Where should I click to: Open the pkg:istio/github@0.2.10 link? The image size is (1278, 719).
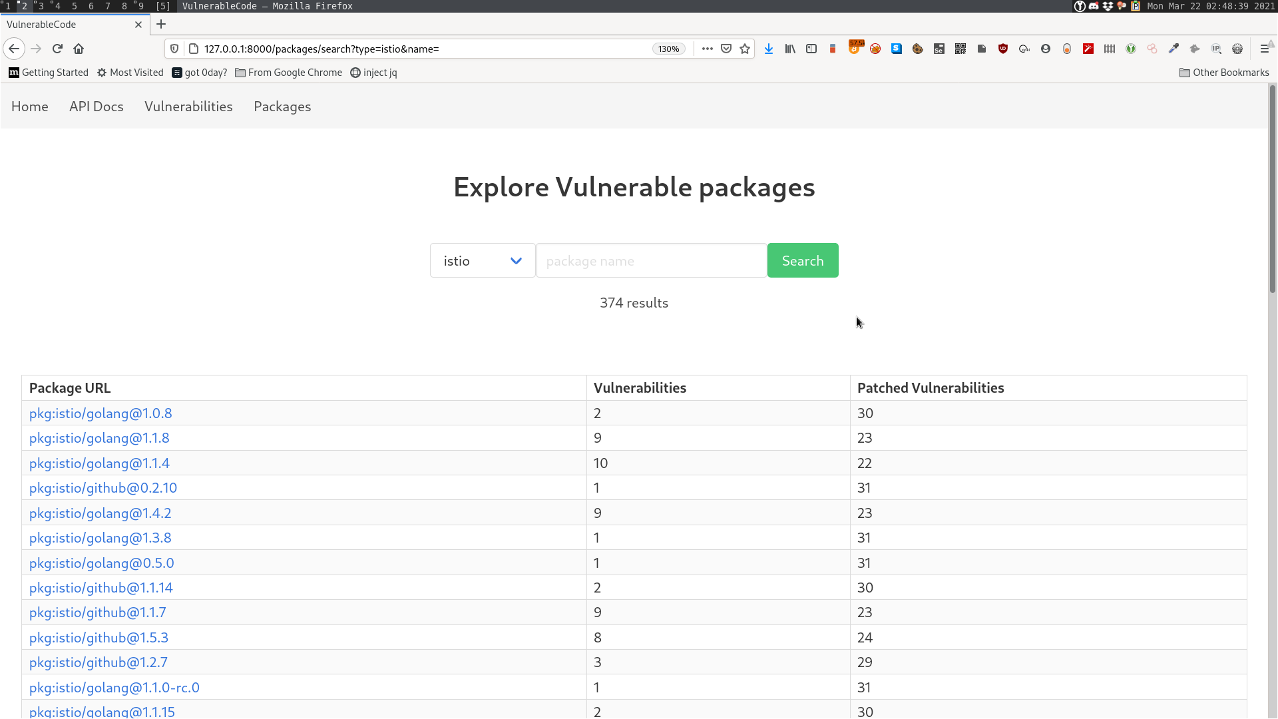click(103, 488)
